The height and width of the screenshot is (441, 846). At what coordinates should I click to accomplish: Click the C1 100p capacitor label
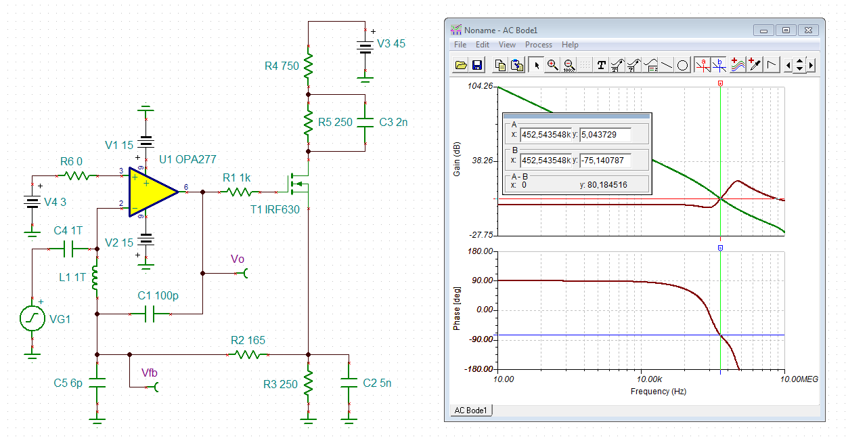click(x=158, y=295)
